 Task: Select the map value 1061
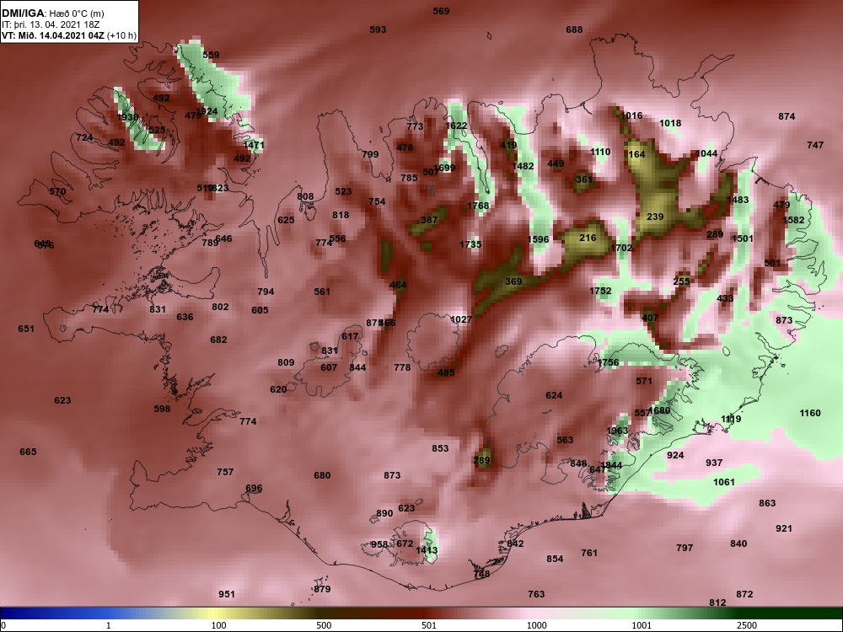coord(723,482)
